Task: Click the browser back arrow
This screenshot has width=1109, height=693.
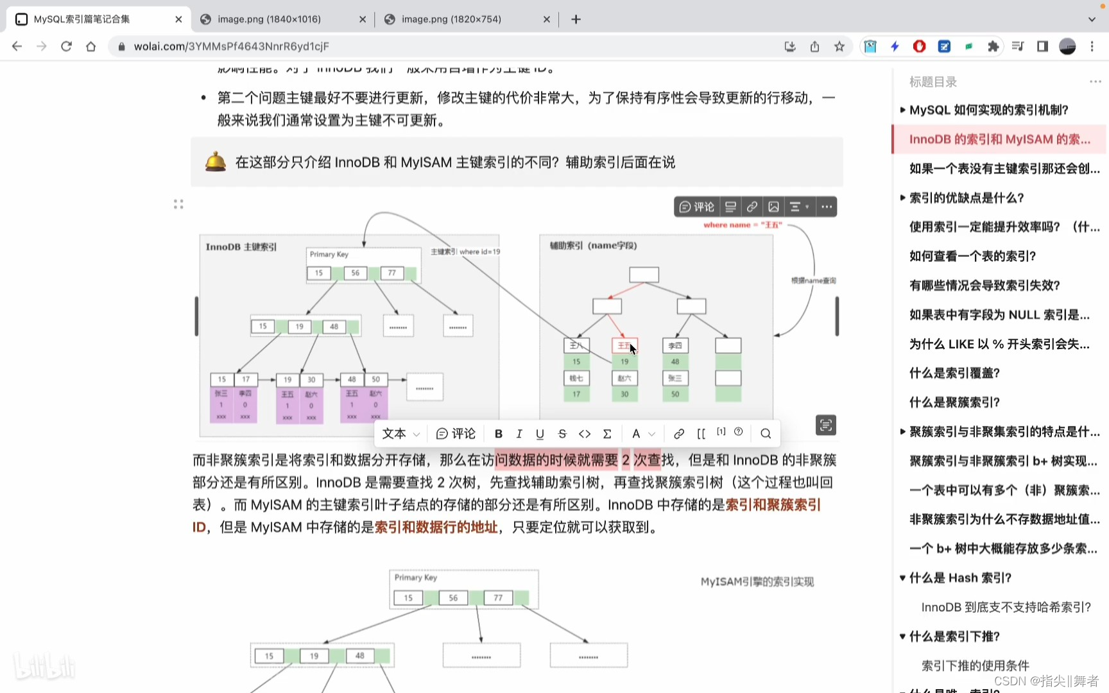Action: 17,46
